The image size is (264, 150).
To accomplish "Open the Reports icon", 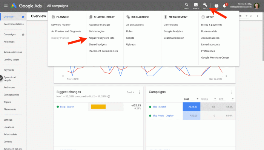I will [196, 6].
